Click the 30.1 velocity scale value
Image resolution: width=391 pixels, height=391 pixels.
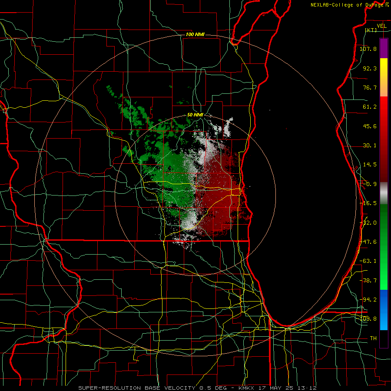click(x=370, y=146)
